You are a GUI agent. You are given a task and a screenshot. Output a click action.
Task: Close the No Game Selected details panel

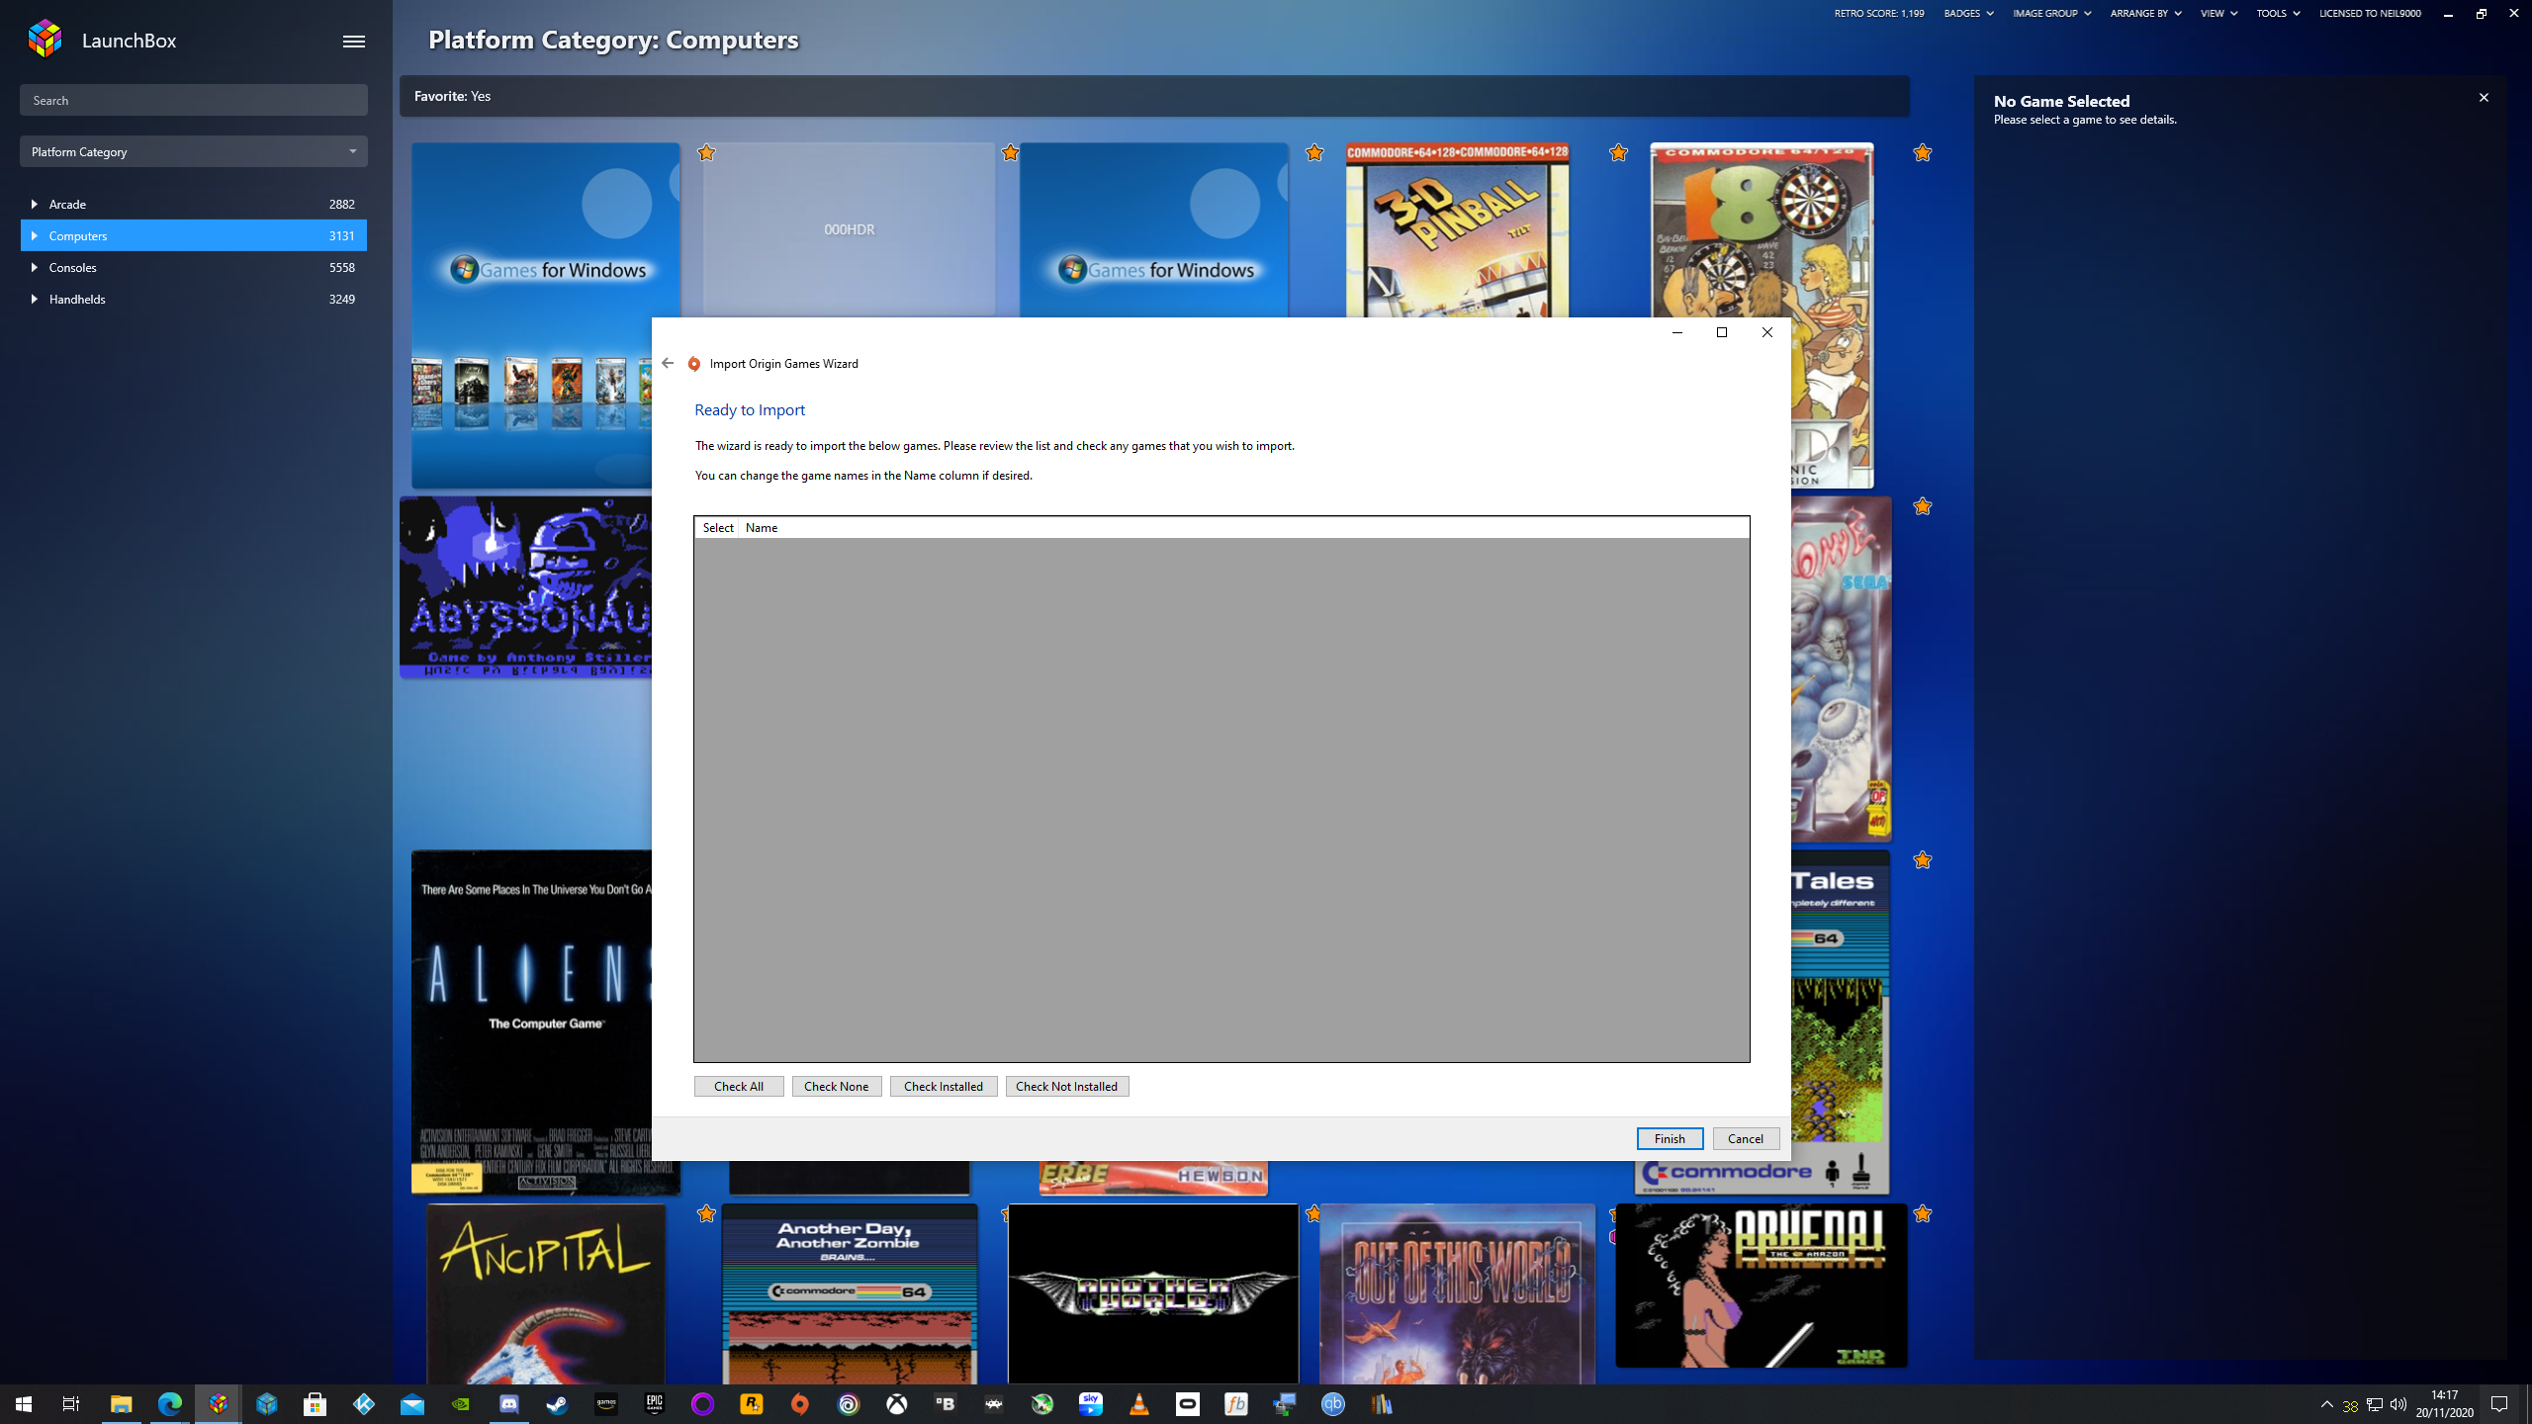(2483, 97)
